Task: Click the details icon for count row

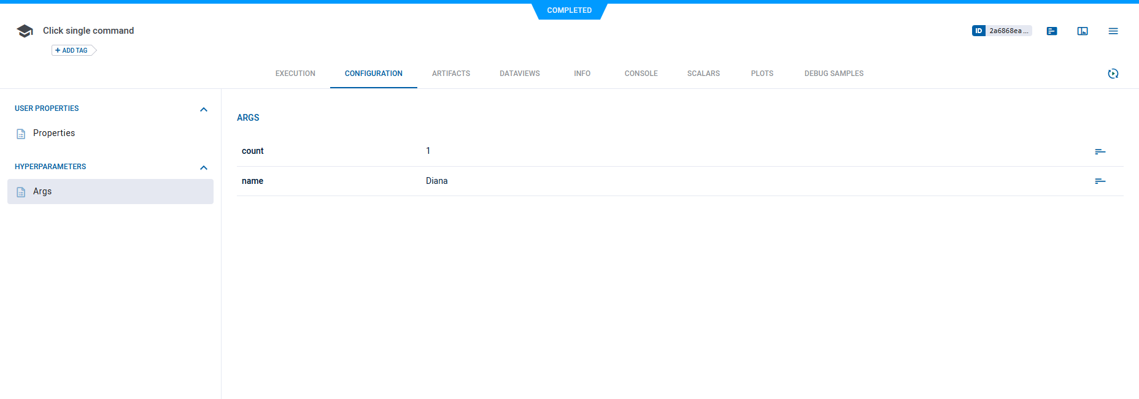Action: (1100, 151)
